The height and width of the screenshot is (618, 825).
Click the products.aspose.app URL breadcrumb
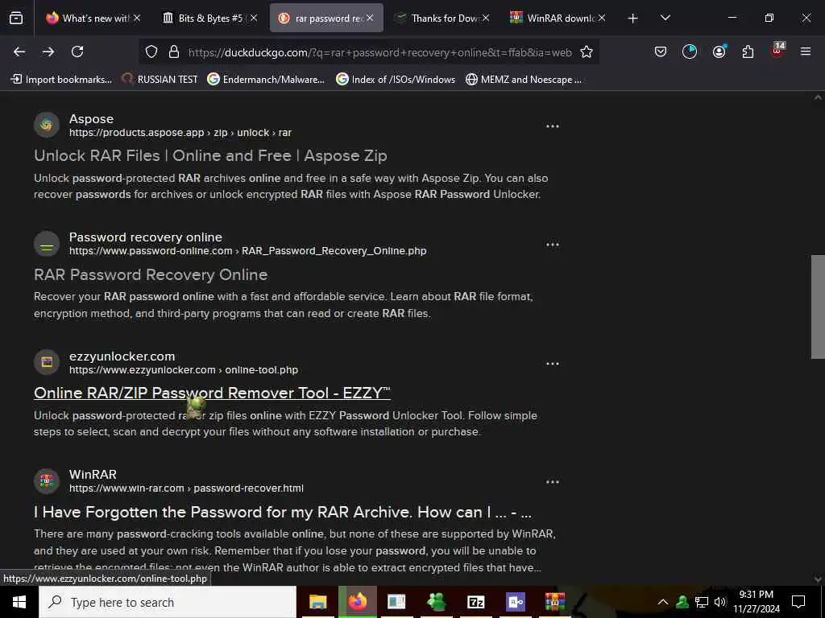180,133
